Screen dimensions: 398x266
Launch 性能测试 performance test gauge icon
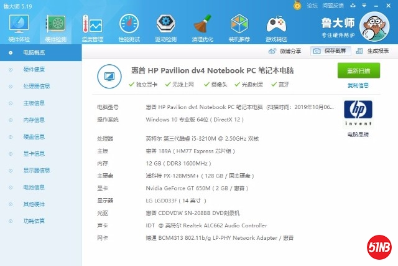coord(129,26)
